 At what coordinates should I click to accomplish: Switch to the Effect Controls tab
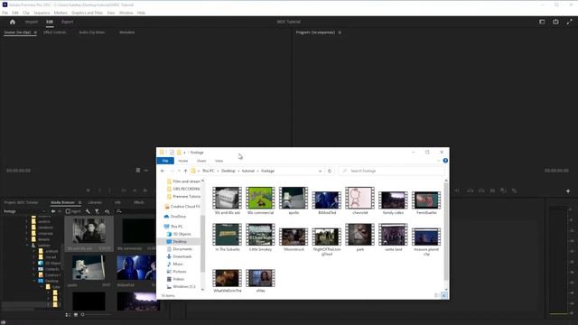point(55,32)
